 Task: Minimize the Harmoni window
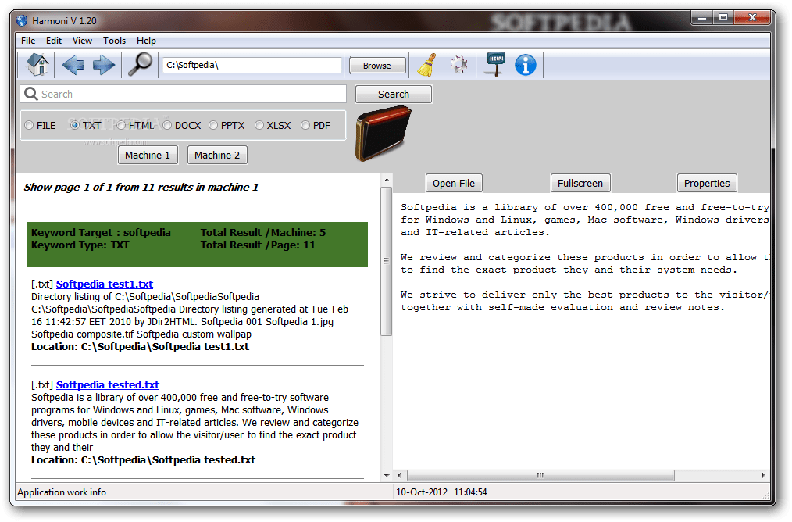(x=701, y=18)
